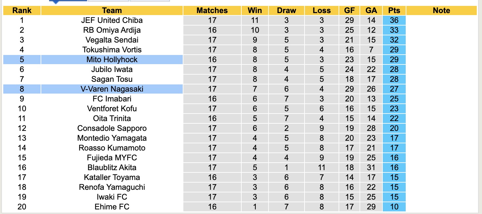Sort by the Team column header
The height and width of the screenshot is (214, 482).
112,10
